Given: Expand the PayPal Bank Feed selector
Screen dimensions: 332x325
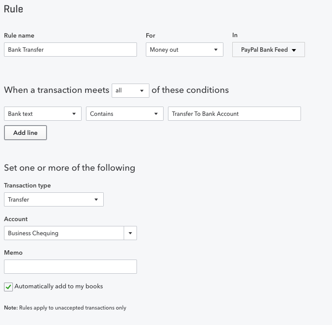Looking at the screenshot, I should (269, 50).
